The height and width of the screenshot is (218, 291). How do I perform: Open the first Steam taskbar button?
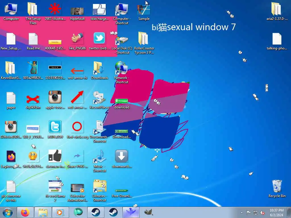coord(95,212)
